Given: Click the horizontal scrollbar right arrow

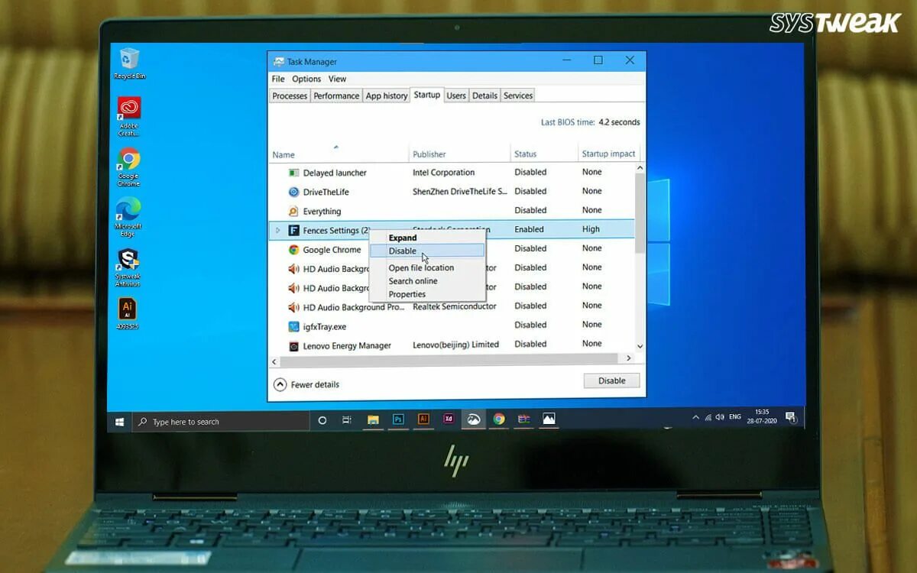Looking at the screenshot, I should 630,358.
